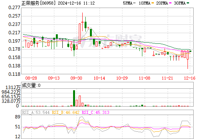The width and height of the screenshot is (199, 139).
Task: Click the 20PMA magenta legend swatch
Action: 170,3
